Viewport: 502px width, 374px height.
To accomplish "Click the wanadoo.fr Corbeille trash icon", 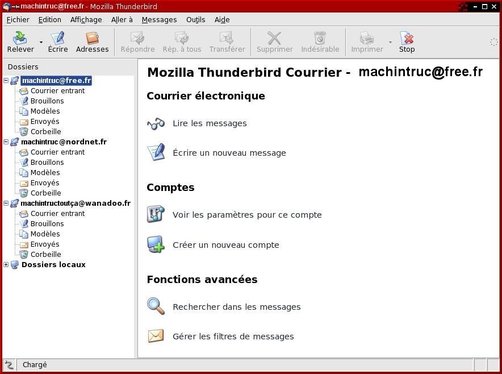I will point(24,255).
